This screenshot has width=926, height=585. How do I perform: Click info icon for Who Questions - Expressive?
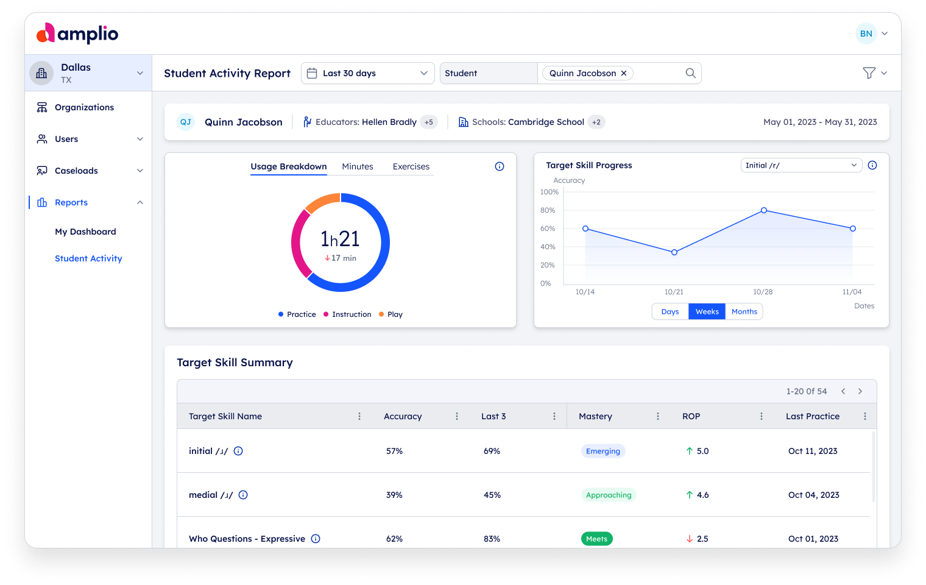point(316,539)
